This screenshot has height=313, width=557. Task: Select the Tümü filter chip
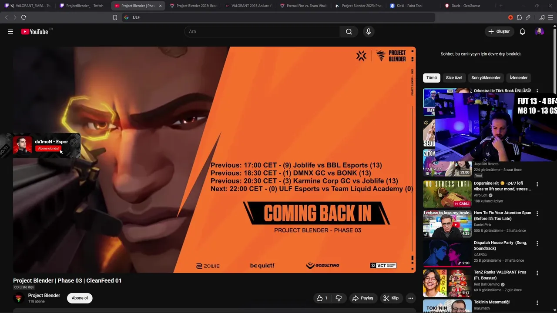tap(431, 78)
